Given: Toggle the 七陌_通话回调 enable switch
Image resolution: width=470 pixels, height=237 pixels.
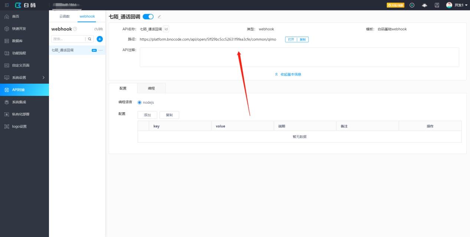Looking at the screenshot, I should tap(148, 17).
